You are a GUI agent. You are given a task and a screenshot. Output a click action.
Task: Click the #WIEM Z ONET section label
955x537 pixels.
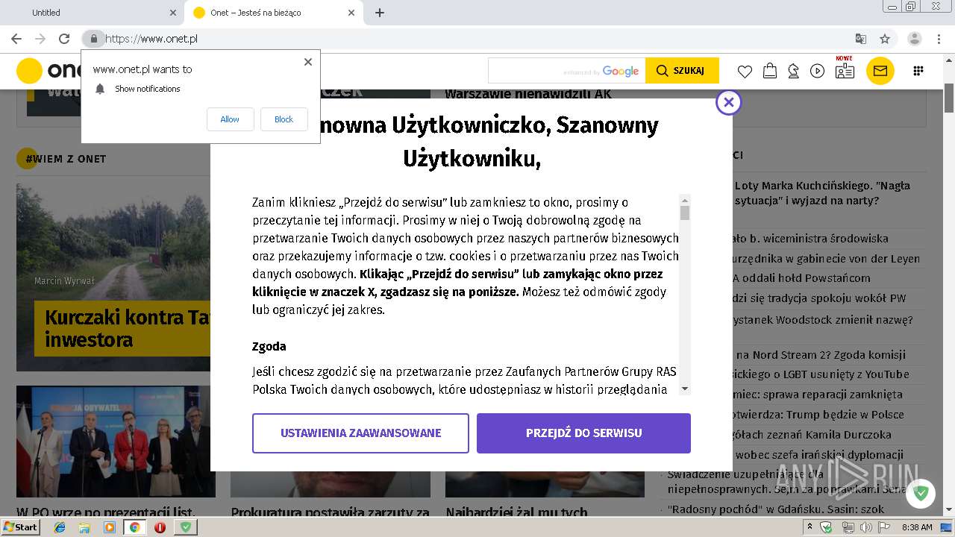(66, 159)
